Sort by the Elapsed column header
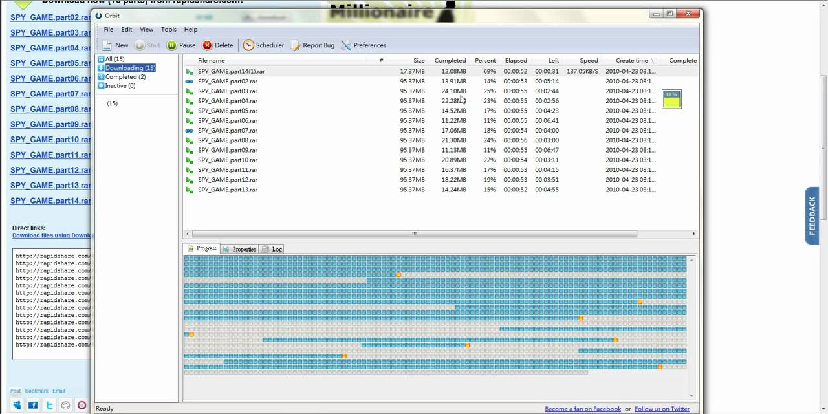 pos(516,60)
